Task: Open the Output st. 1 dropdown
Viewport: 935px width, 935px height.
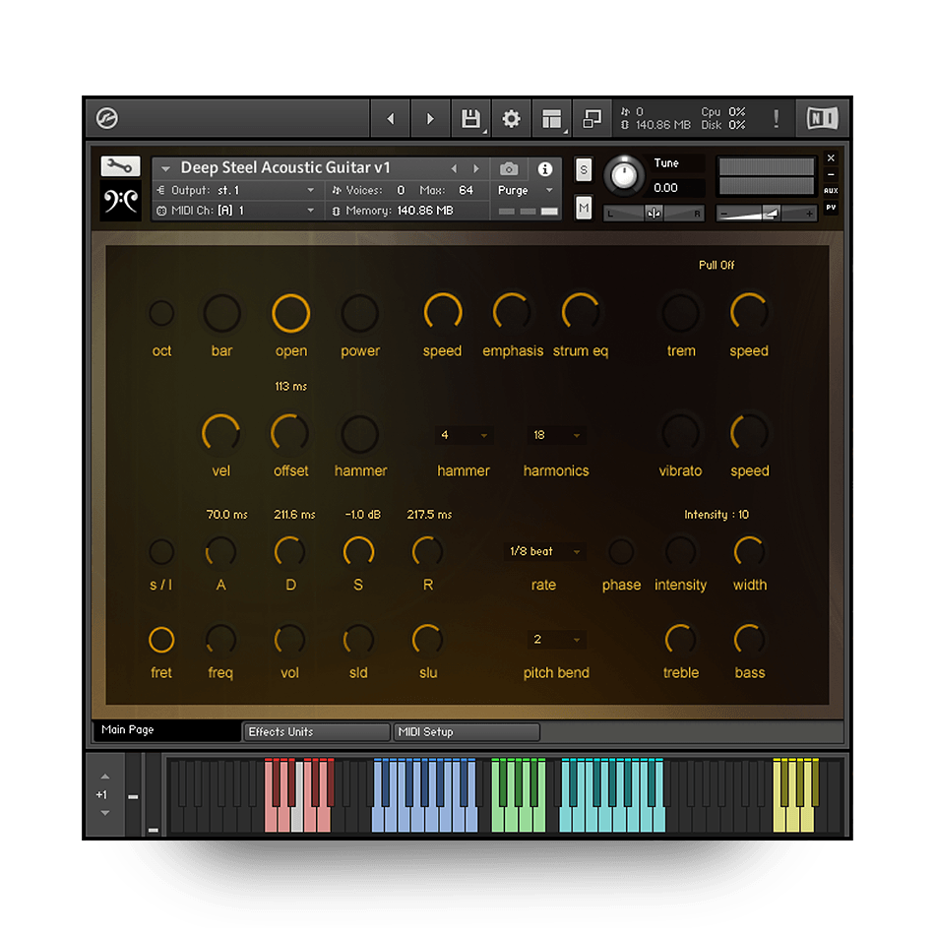Action: coord(236,190)
